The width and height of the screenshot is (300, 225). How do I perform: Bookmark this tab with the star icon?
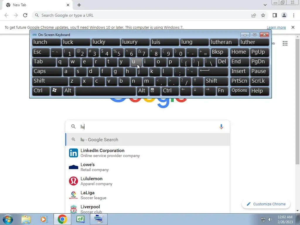point(263,15)
